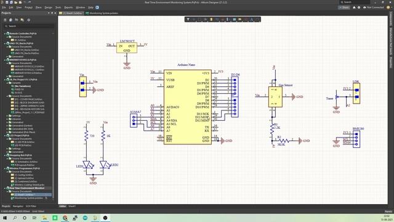Open Chrome from the taskbar
The height and width of the screenshot is (222, 394).
(x=65, y=218)
